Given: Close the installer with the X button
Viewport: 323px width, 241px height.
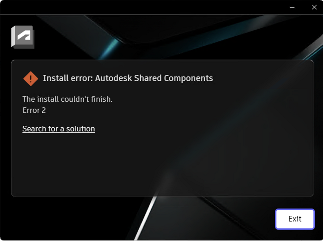Looking at the screenshot, I should [314, 7].
